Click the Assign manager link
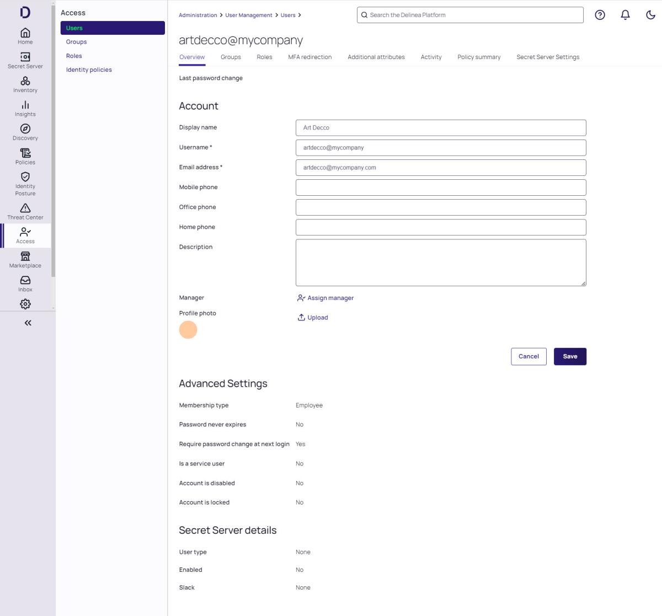662x616 pixels. point(330,298)
